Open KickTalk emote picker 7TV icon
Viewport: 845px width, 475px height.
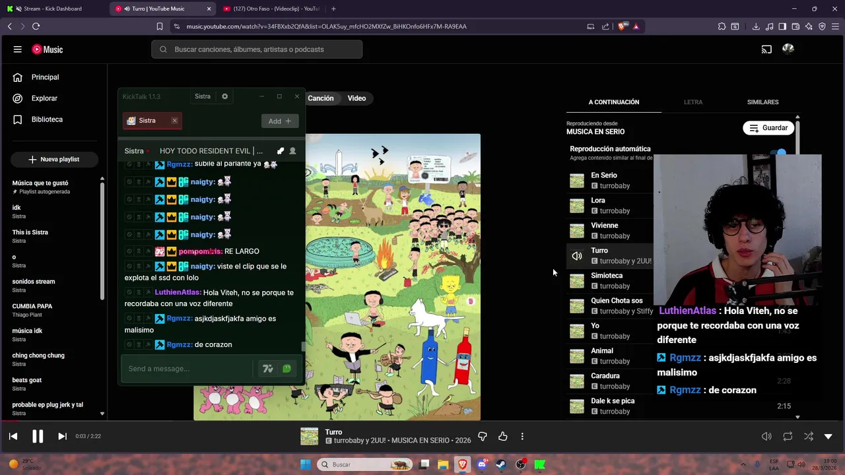pos(267,369)
